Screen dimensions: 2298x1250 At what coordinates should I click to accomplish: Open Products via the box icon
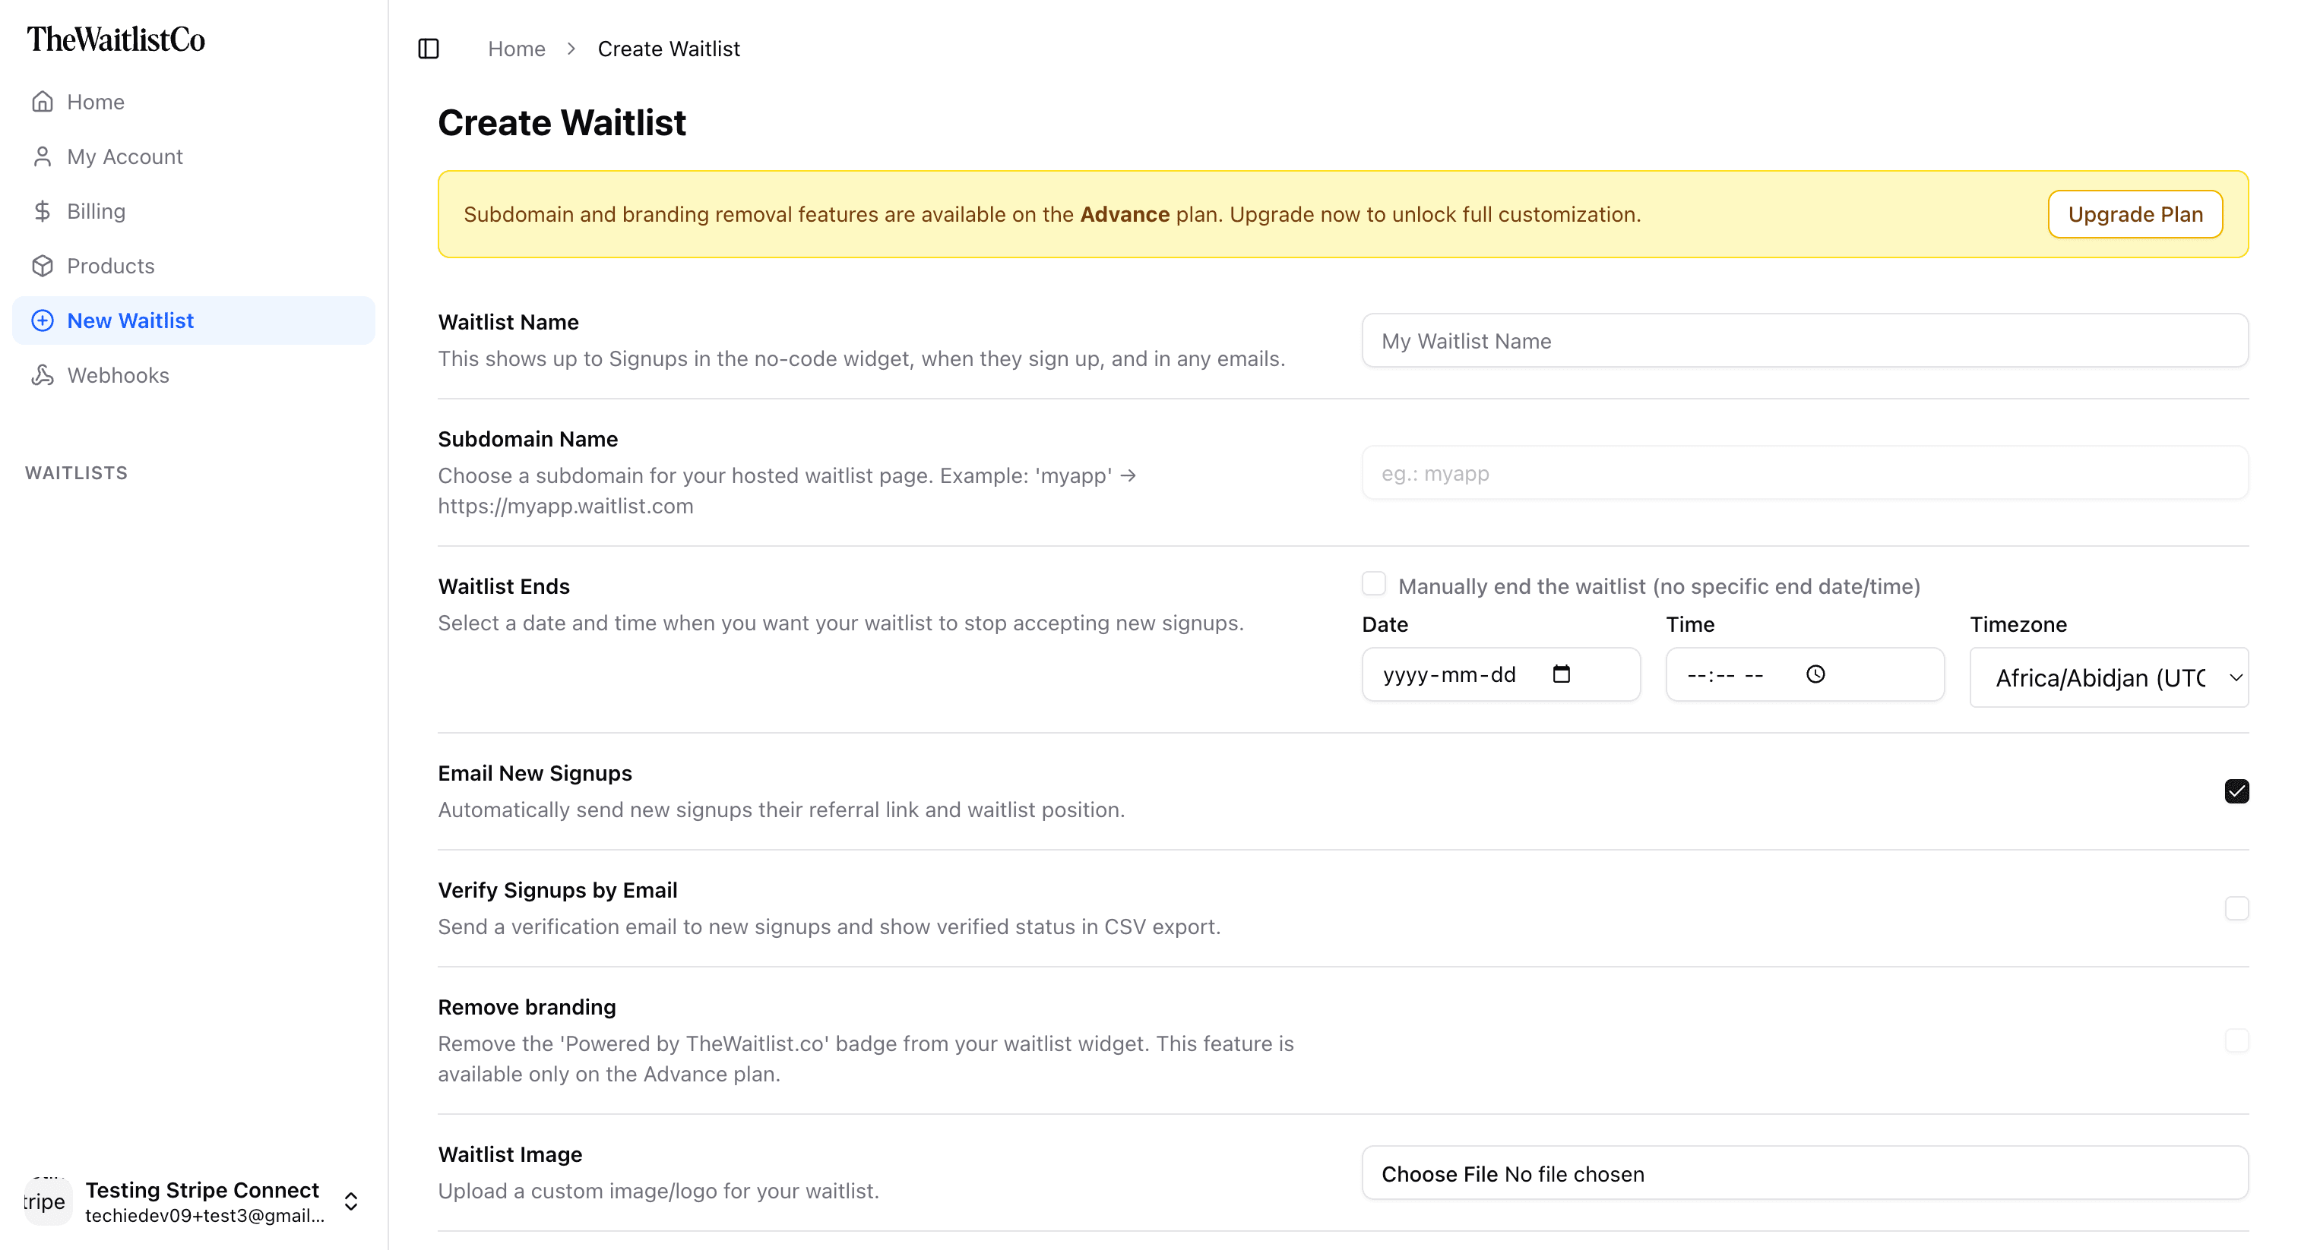pos(43,266)
